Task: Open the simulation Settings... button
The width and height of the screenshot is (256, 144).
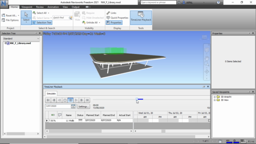Action: (84, 106)
